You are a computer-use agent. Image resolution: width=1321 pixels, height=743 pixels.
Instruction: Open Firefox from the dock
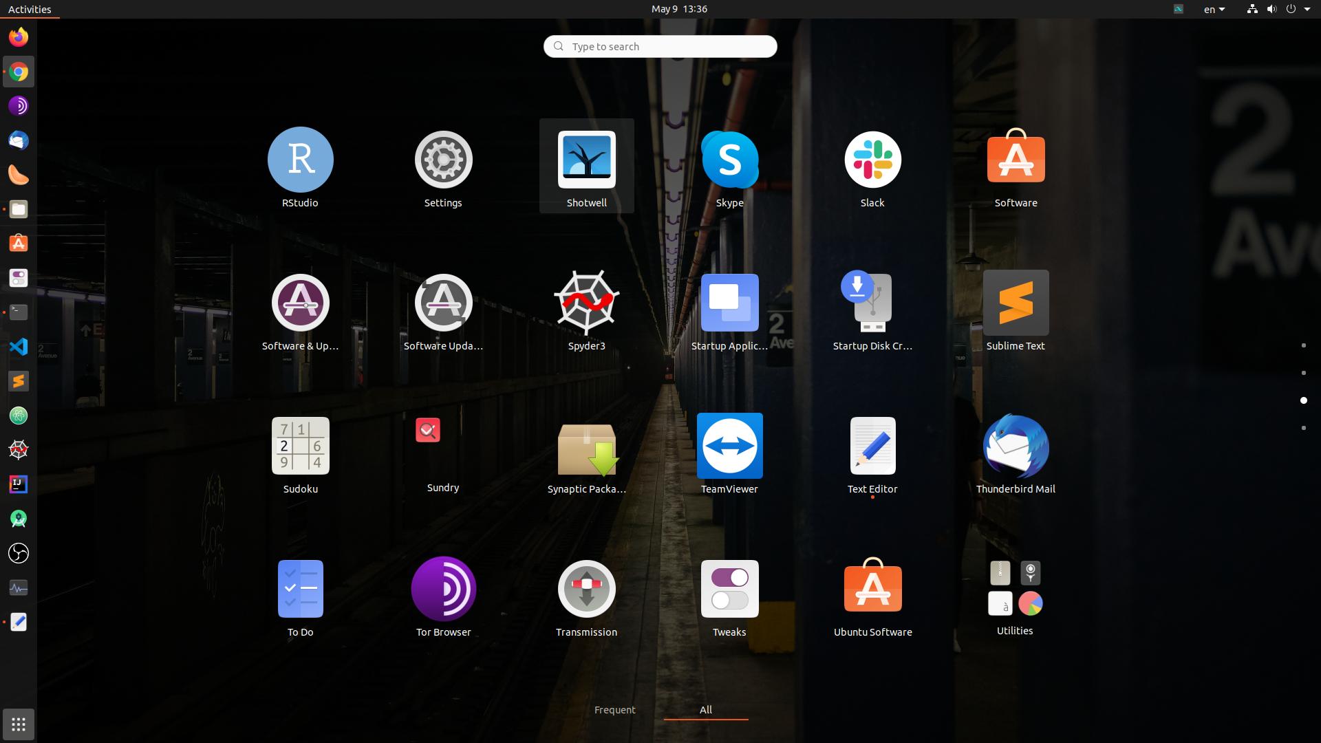click(x=18, y=37)
